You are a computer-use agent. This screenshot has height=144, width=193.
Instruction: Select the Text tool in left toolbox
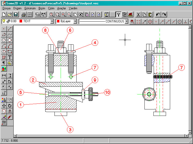pos(10,57)
